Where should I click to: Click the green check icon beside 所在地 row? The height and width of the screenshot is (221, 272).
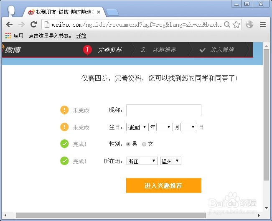coord(64,161)
